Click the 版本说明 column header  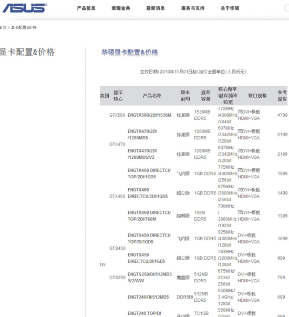click(x=185, y=96)
